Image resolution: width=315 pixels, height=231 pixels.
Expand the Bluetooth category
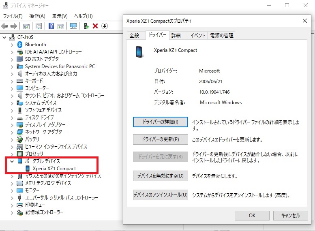pyautogui.click(x=12, y=45)
